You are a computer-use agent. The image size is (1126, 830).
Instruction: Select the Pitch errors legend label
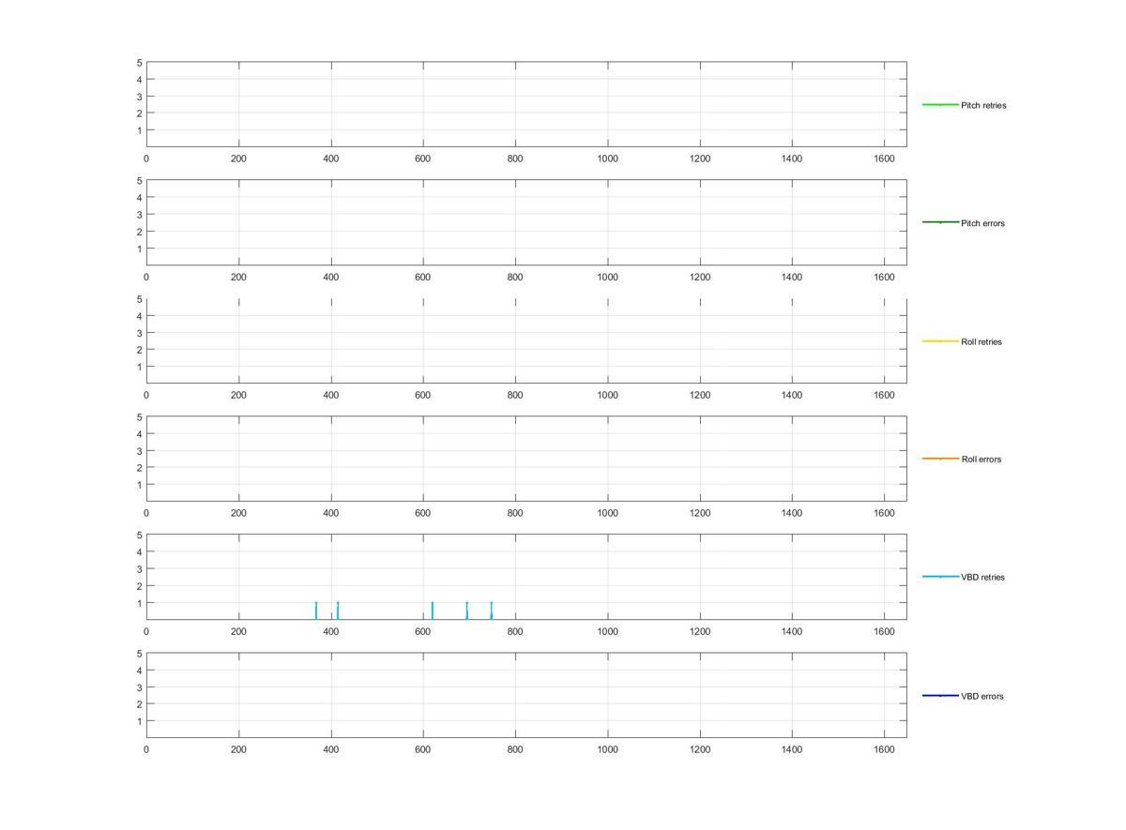[x=982, y=223]
